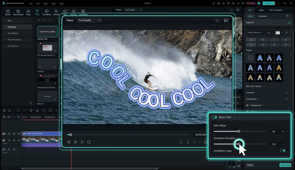Select the Trending category
This screenshot has width=295, height=170.
point(17,27)
